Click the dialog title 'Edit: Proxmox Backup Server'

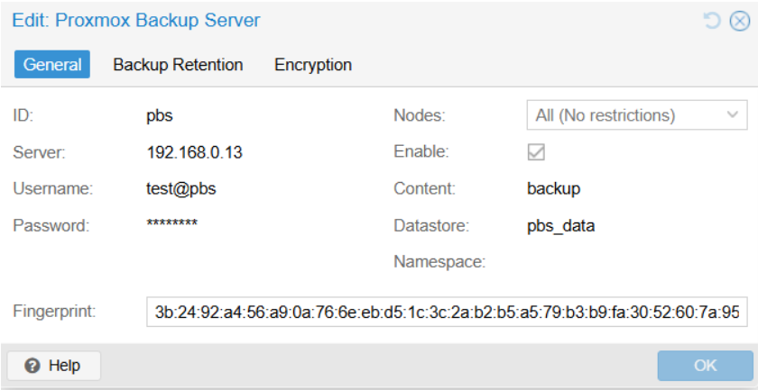(x=136, y=21)
